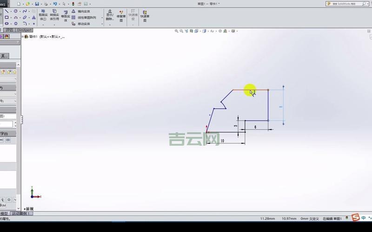Viewport: 372px width, 232px height.
Task: Click the Save icon in top toolbar
Action: (37, 4)
